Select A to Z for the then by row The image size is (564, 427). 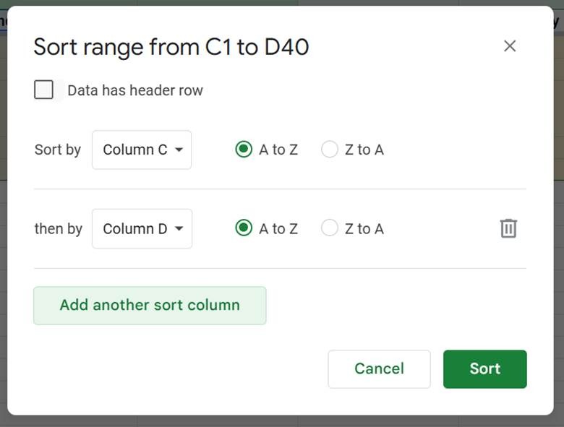[244, 228]
